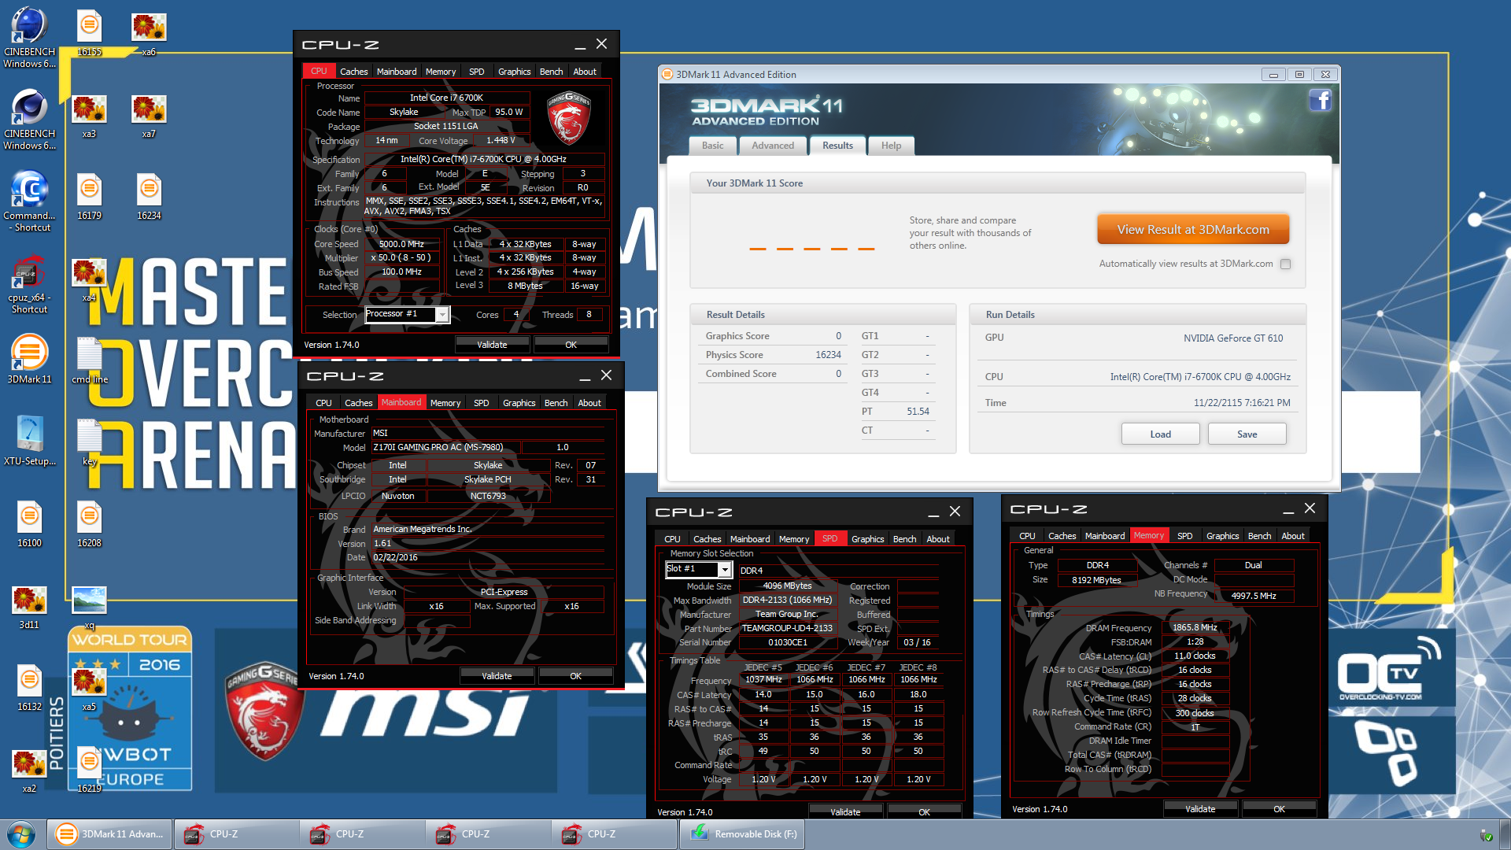1511x850 pixels.
Task: Select SPD tab in CPU-Z Memory window
Action: 1184,536
